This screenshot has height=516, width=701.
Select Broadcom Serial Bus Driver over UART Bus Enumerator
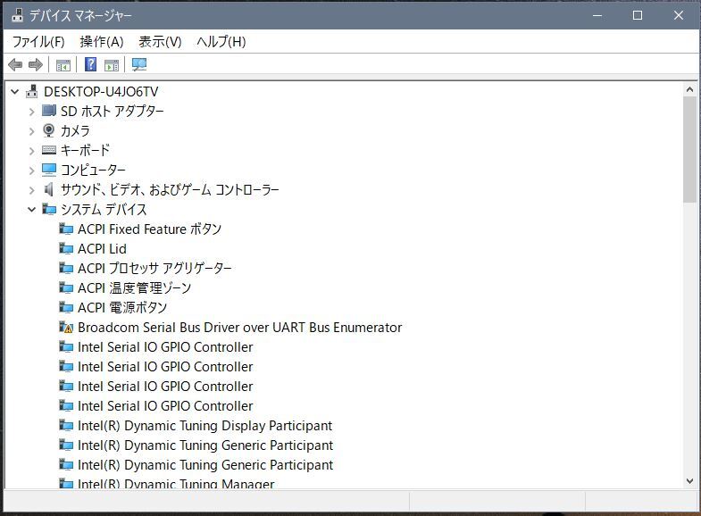(239, 328)
